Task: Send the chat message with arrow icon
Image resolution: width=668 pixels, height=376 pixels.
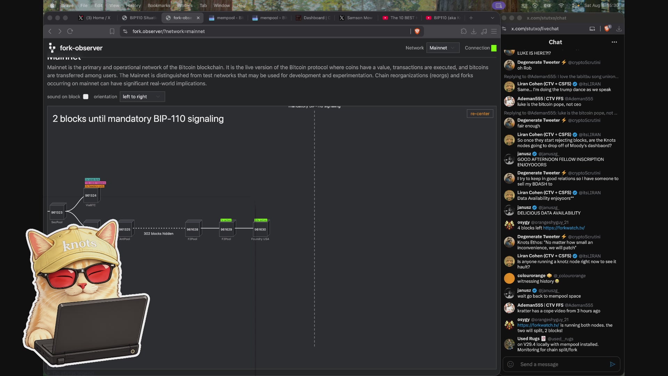Action: click(x=612, y=364)
